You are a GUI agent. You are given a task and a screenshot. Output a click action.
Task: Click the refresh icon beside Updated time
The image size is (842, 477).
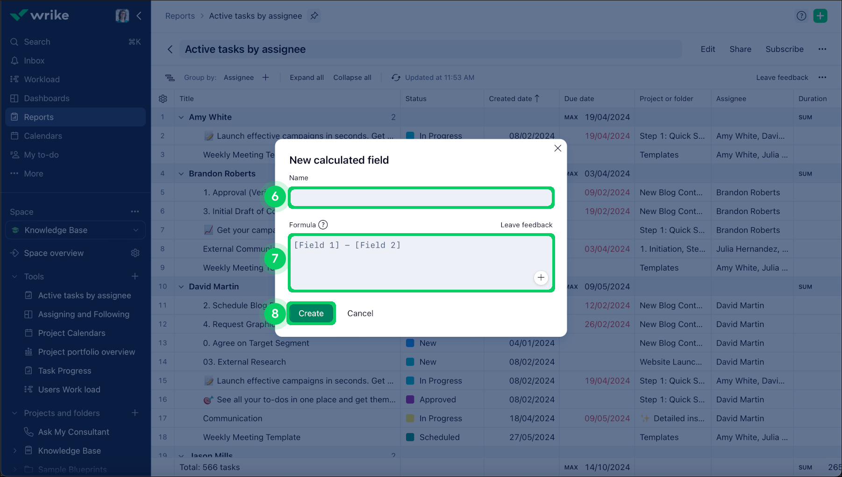click(396, 78)
